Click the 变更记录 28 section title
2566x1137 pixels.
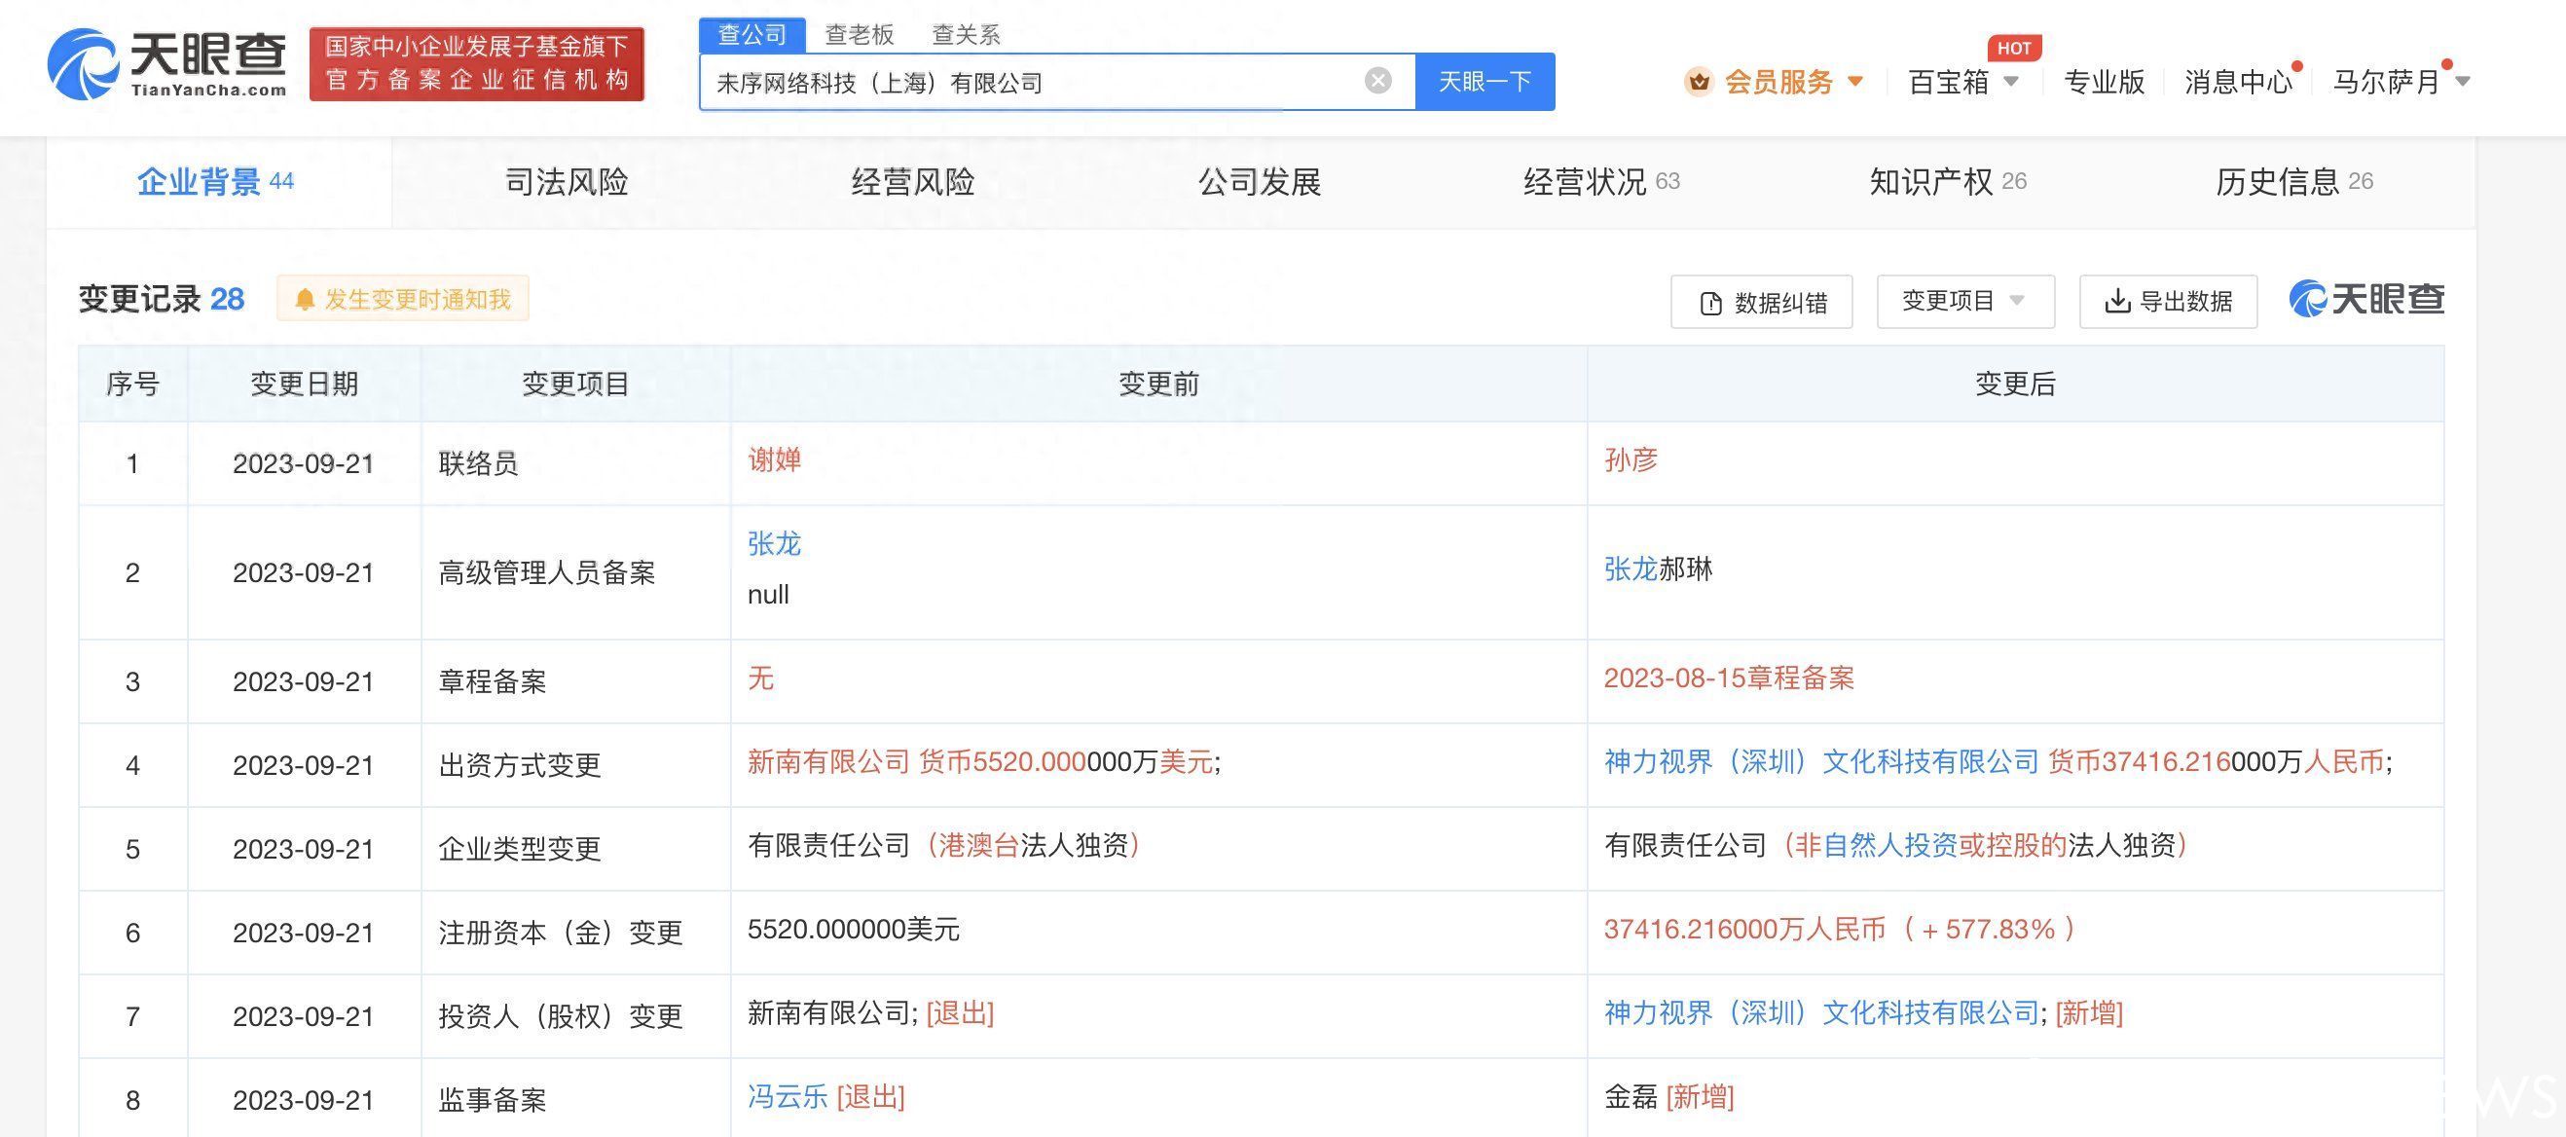162,299
